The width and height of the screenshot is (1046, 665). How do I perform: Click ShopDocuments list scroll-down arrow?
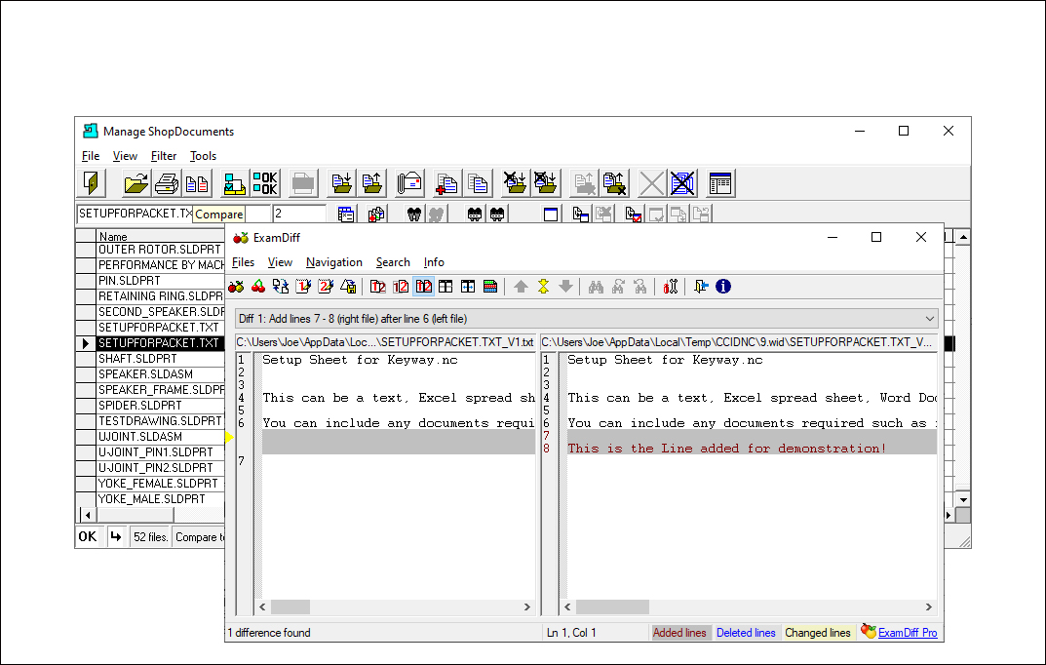tap(963, 499)
